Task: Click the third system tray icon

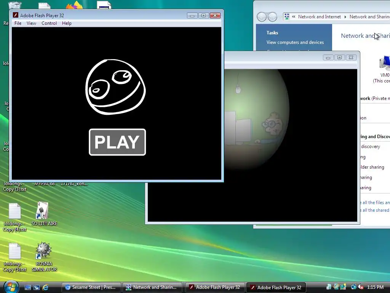Action: [x=343, y=287]
